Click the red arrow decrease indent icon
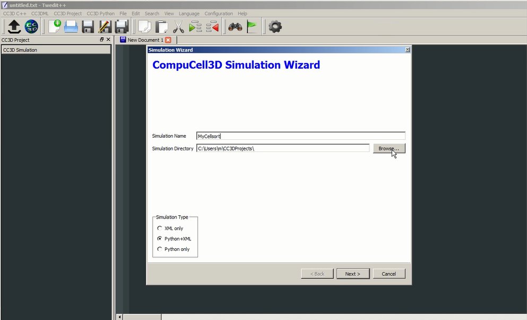527x320 pixels. click(212, 27)
